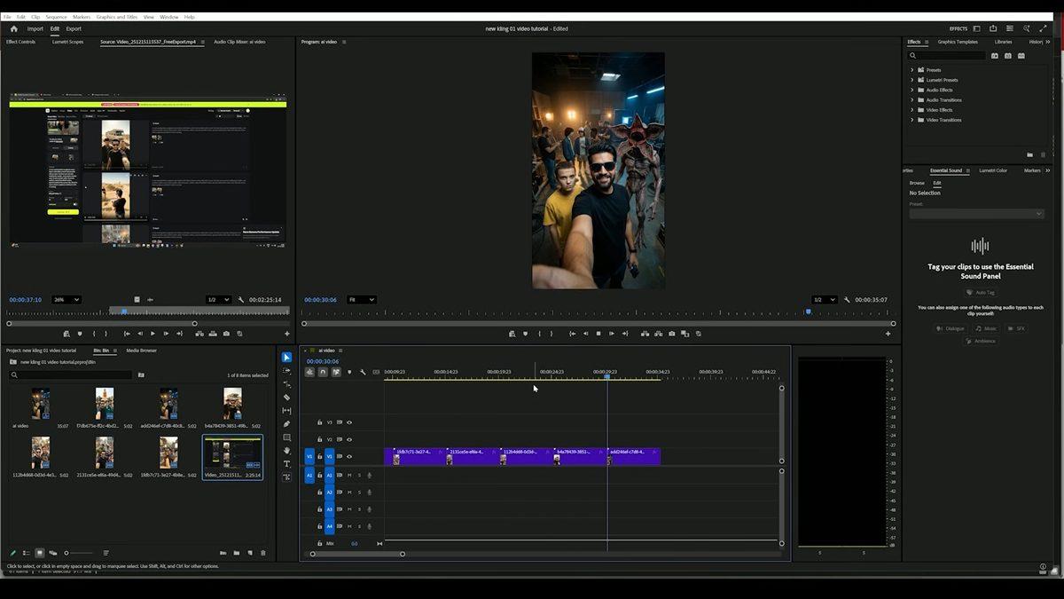The width and height of the screenshot is (1064, 599).
Task: Select the Type tool
Action: point(286,464)
